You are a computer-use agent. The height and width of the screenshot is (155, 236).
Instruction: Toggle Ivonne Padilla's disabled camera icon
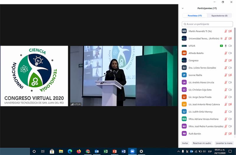pyautogui.click(x=230, y=75)
